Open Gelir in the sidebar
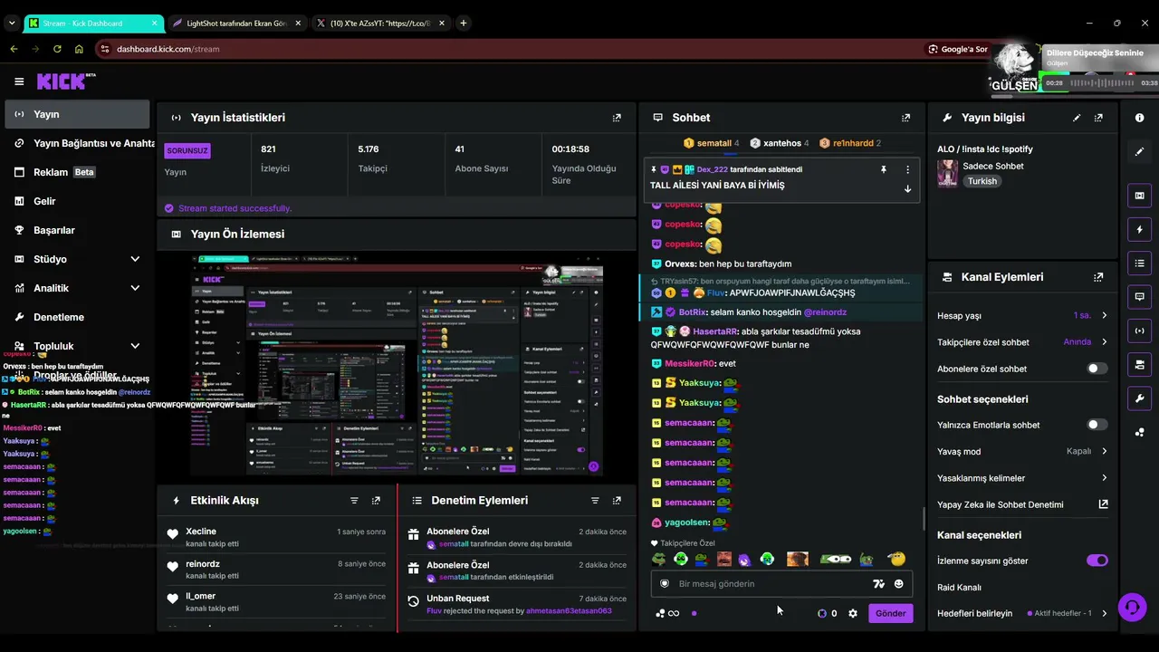Viewport: 1159px width, 652px height. pos(75,201)
